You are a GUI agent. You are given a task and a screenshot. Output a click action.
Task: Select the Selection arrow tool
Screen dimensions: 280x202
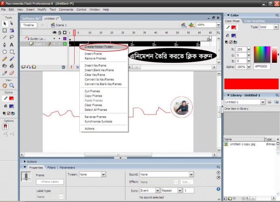5,23
